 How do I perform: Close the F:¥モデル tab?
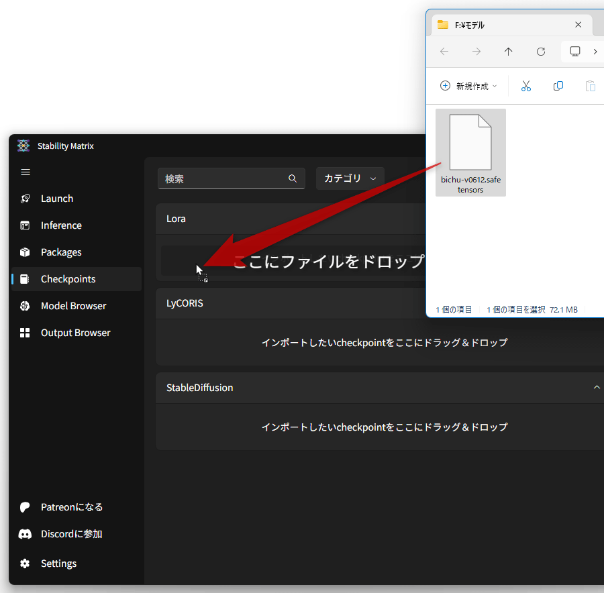578,25
